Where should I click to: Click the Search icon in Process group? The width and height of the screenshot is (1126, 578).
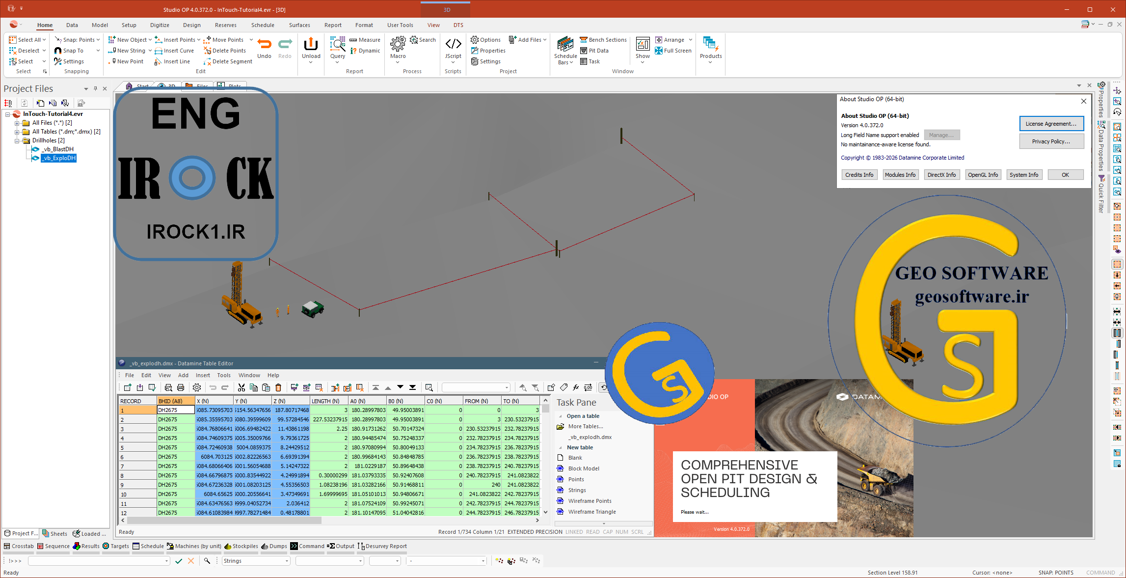tap(423, 40)
